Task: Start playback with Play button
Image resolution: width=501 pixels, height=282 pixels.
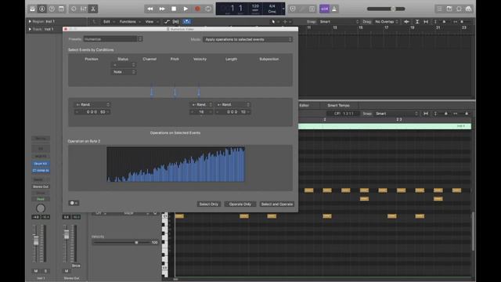Action: [x=186, y=9]
